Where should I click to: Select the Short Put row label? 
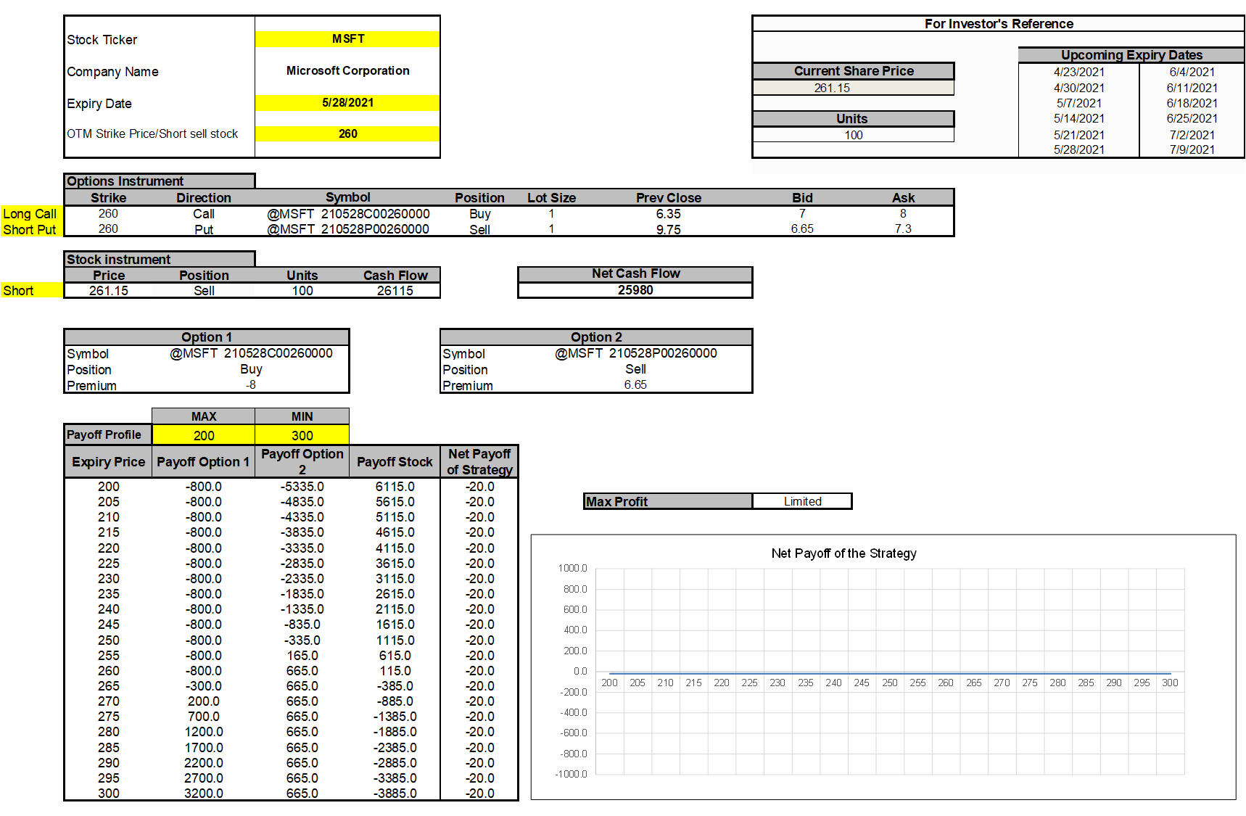click(30, 230)
